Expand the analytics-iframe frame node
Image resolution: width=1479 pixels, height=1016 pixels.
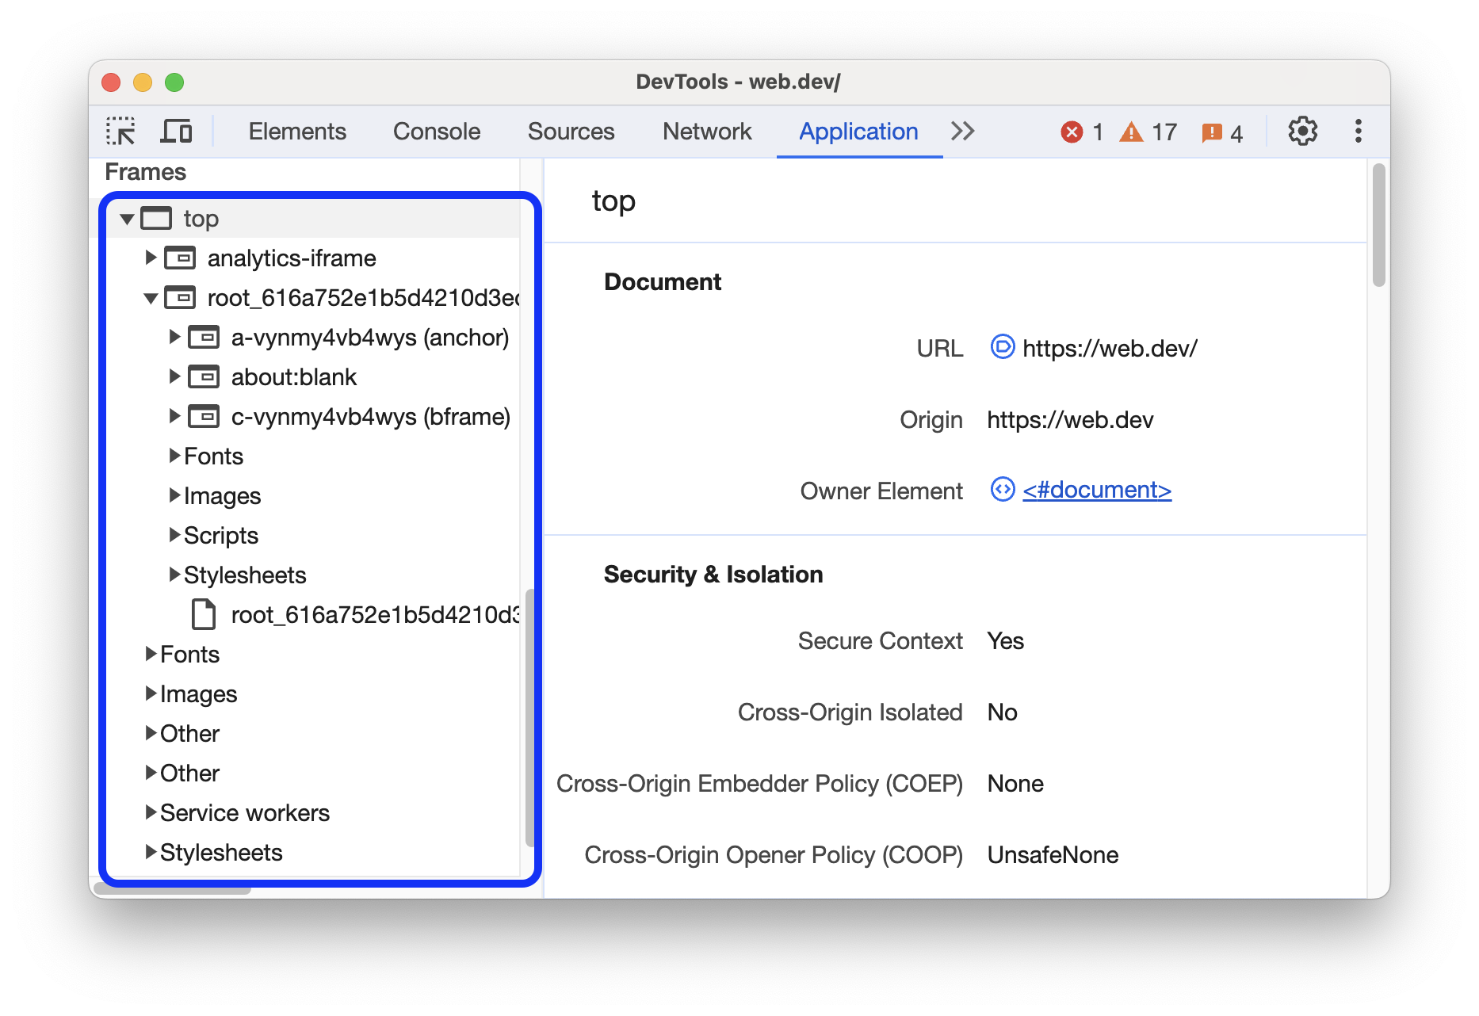pos(150,258)
